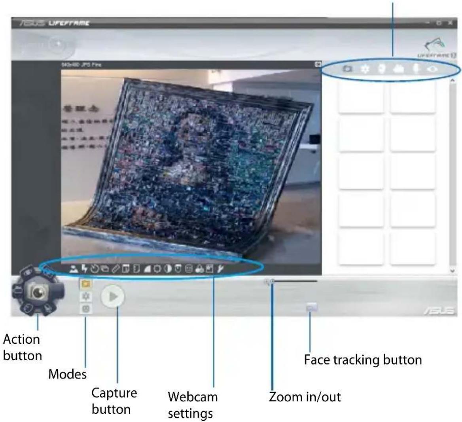Select the self-timer clock icon
The image size is (462, 422).
95,269
